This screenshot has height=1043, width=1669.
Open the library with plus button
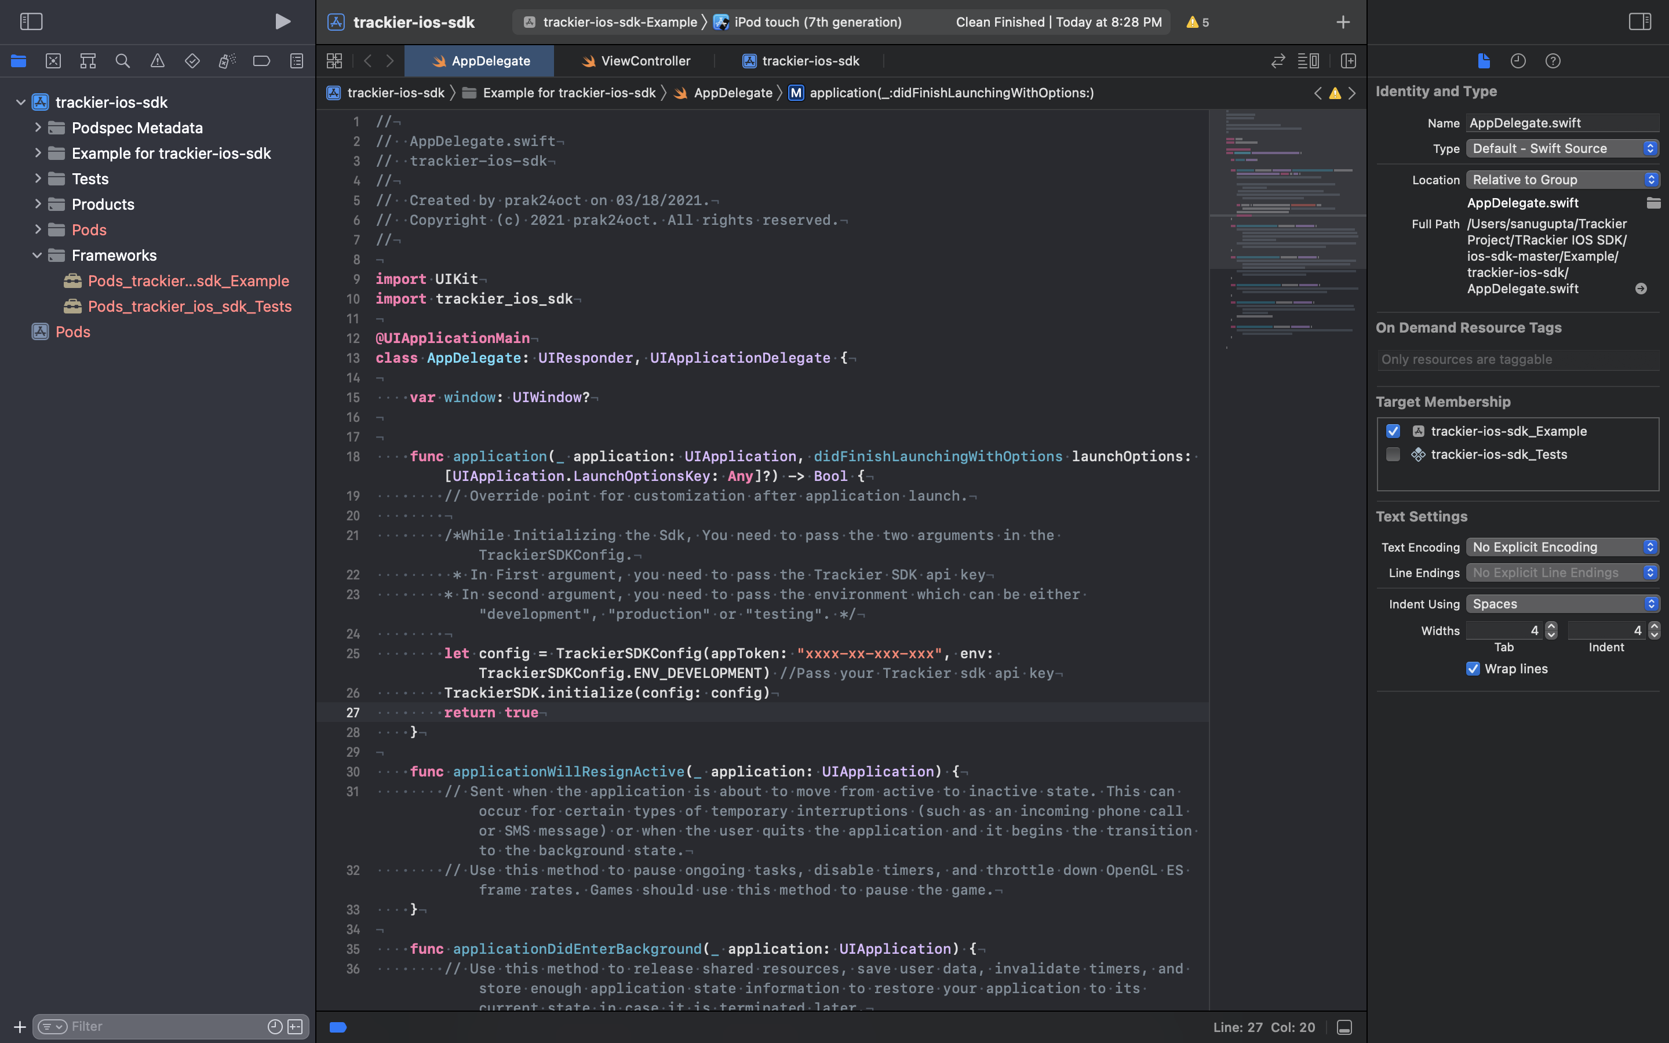1343,22
